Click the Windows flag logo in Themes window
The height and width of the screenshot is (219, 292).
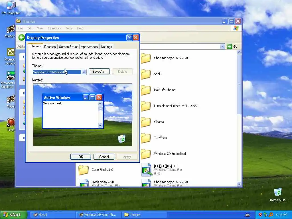coord(236,28)
